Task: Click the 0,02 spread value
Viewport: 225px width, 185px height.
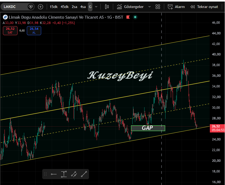Action: pyautogui.click(x=22, y=30)
